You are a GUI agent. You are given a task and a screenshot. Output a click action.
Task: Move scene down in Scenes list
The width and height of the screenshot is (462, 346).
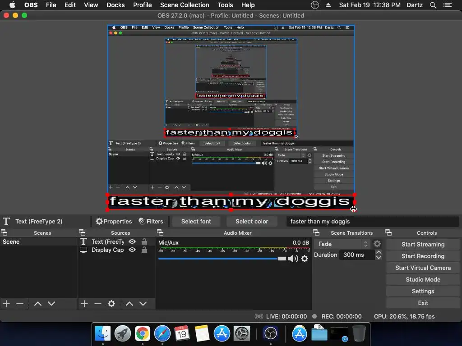51,303
